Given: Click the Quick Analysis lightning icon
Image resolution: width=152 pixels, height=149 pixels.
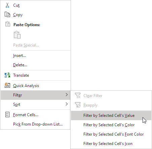Looking at the screenshot, I should coord(7,85).
